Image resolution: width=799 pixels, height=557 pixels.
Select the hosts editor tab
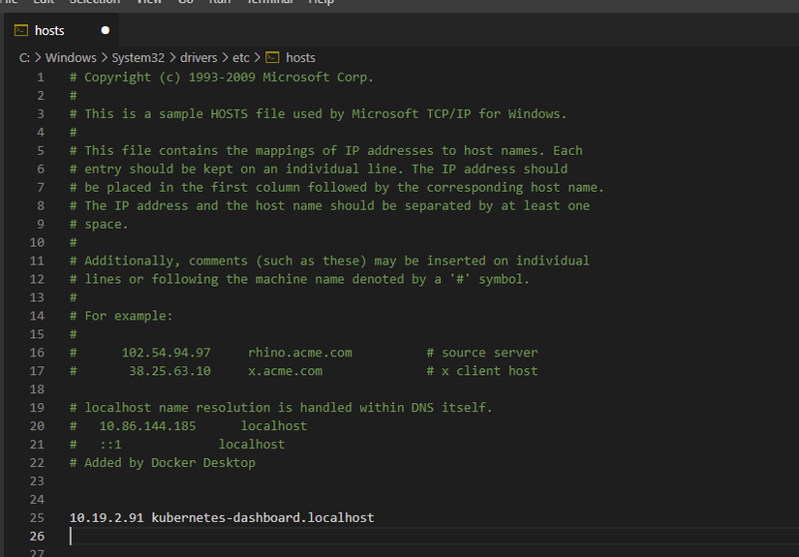(x=50, y=30)
